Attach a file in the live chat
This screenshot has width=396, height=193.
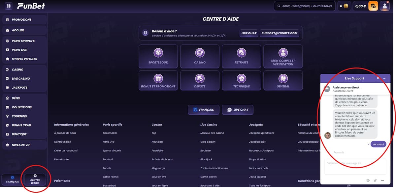(376, 180)
